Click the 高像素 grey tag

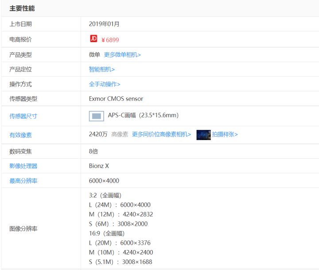(x=120, y=134)
